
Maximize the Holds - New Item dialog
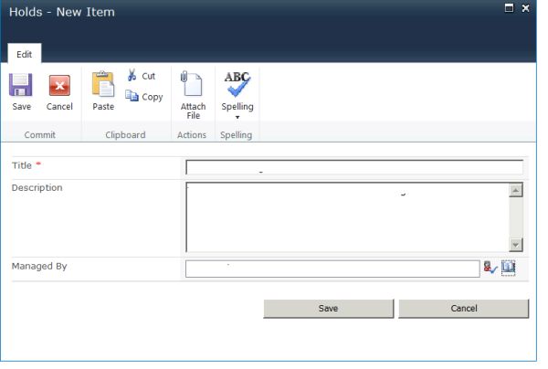click(x=510, y=8)
